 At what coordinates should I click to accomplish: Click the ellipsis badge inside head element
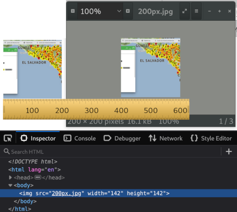(x=38, y=177)
